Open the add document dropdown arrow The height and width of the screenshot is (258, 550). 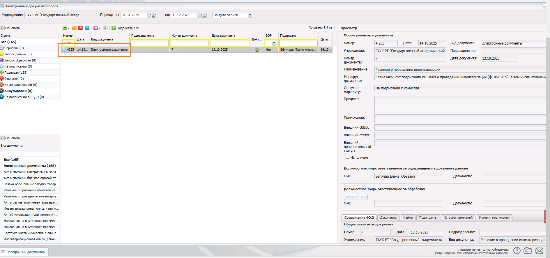point(69,28)
